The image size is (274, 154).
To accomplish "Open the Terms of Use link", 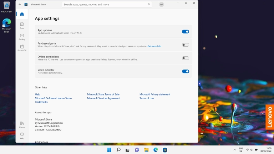I will pyautogui.click(x=147, y=98).
